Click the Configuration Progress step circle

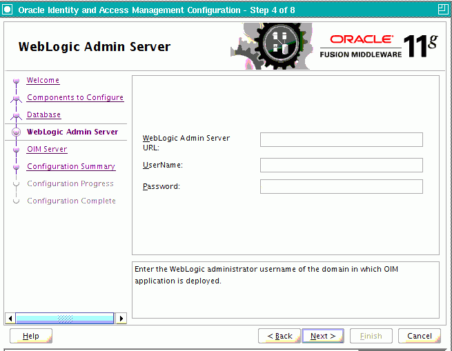16,184
